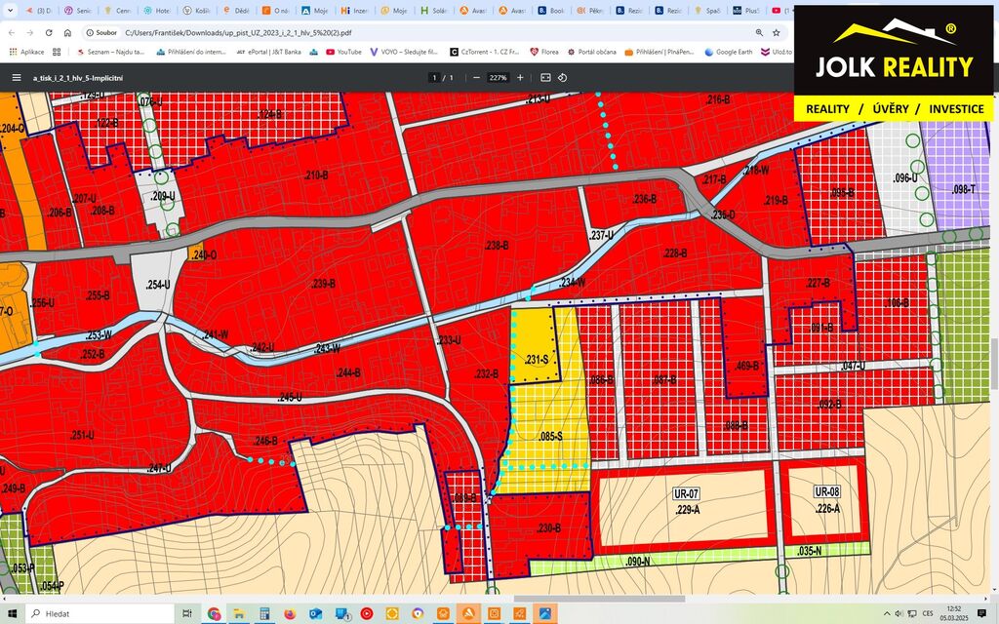Click the zoom percentage field showing 227%
Image resolution: width=999 pixels, height=624 pixels.
tap(498, 77)
